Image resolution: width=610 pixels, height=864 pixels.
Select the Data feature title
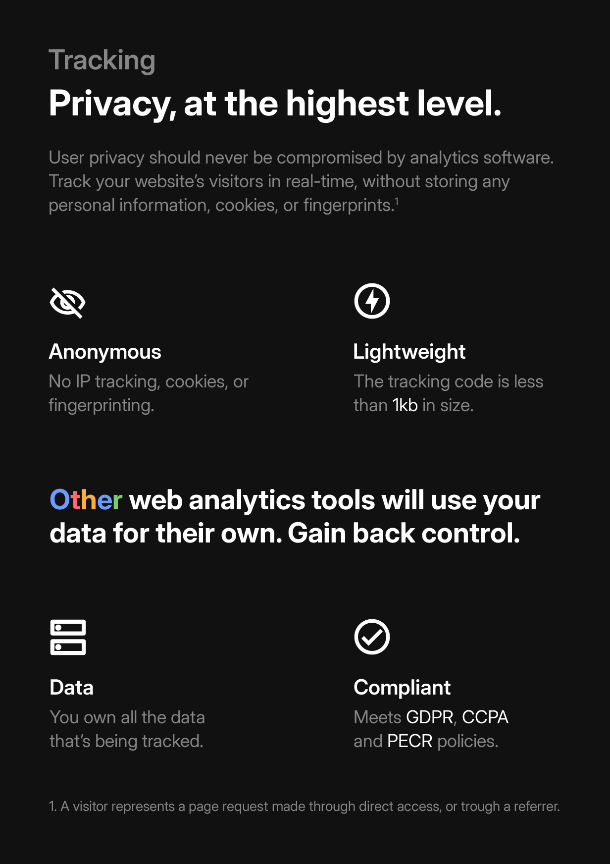coord(72,688)
